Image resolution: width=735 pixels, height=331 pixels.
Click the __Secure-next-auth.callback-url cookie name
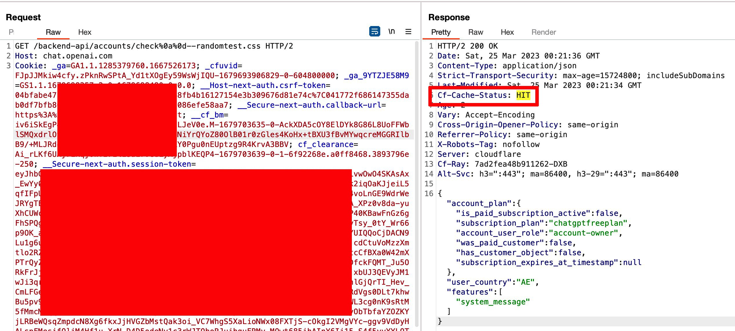[310, 105]
